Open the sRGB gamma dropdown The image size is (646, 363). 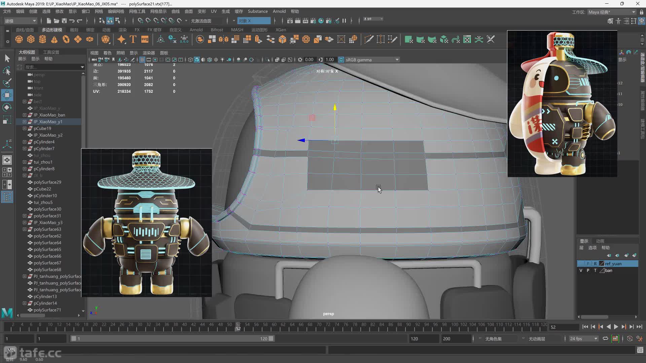pos(372,60)
